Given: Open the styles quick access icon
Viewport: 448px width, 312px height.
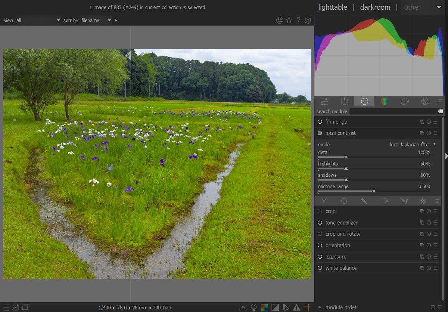Looking at the screenshot, I should click(x=16, y=308).
